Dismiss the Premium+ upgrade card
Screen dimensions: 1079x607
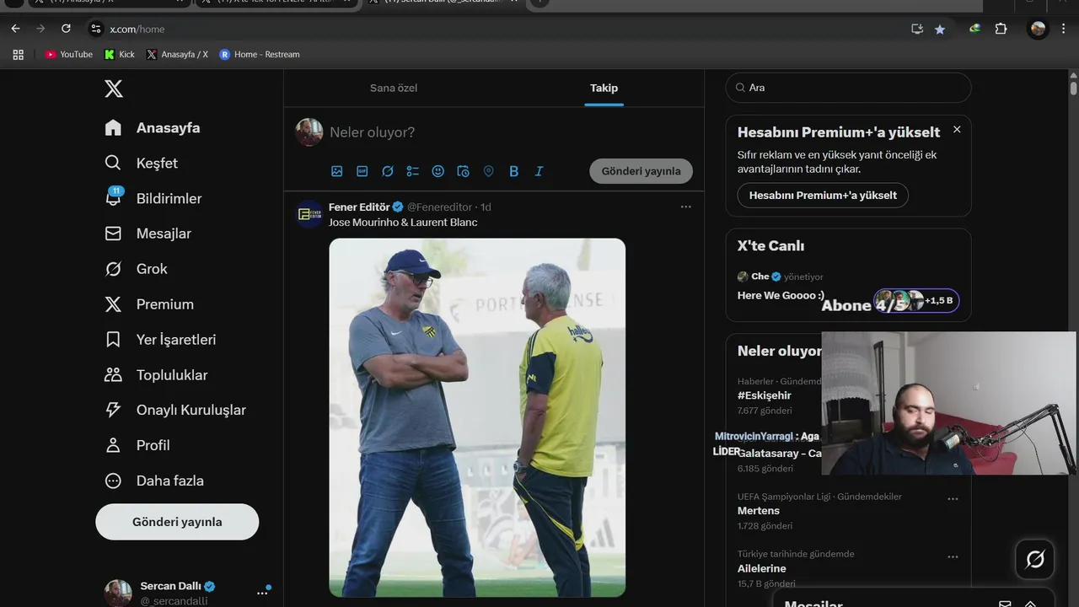957,129
